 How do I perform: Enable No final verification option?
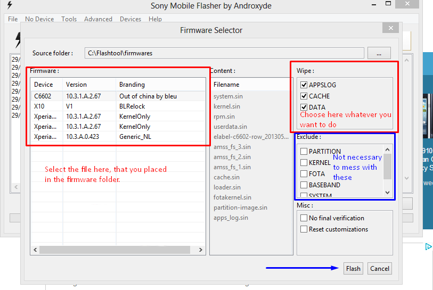(304, 218)
